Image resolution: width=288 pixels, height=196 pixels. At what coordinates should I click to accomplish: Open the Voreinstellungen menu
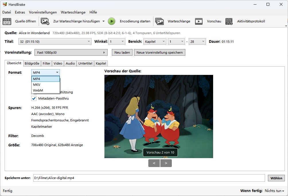coord(43,12)
